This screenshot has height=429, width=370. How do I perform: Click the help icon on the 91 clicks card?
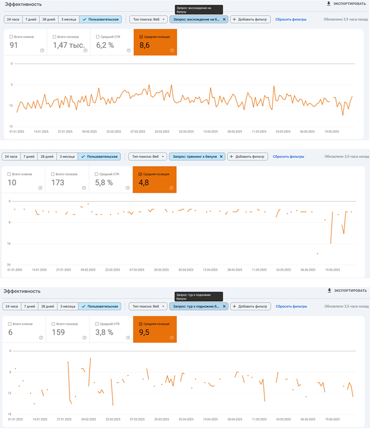42,50
